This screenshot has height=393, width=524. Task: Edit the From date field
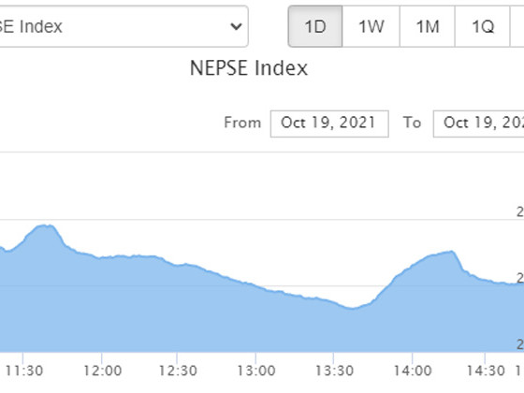tap(329, 124)
